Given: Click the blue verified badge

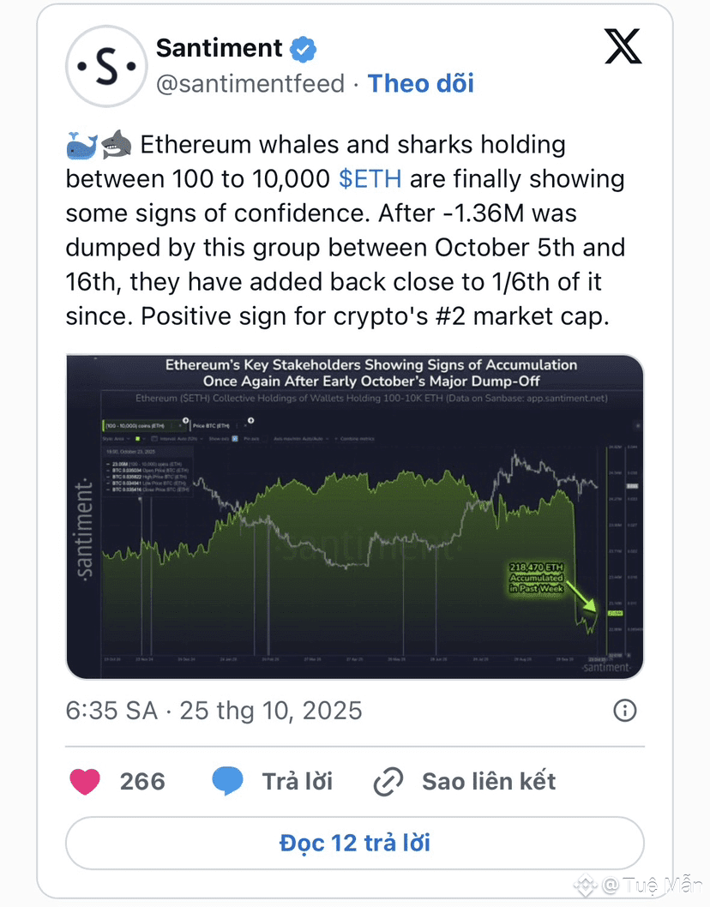Looking at the screenshot, I should (x=303, y=49).
